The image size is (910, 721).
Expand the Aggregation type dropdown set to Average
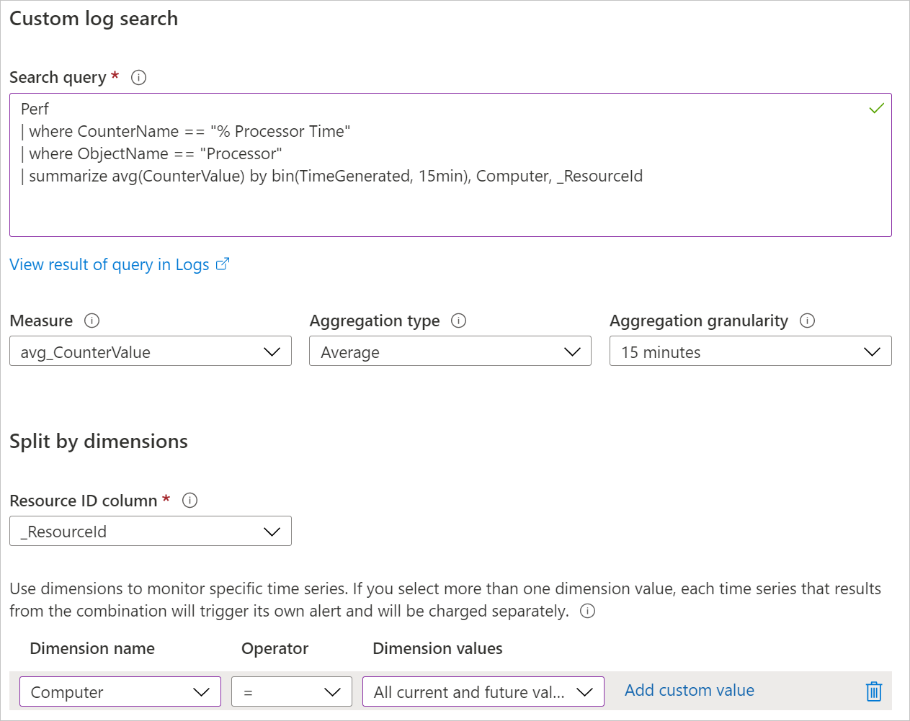tap(450, 351)
